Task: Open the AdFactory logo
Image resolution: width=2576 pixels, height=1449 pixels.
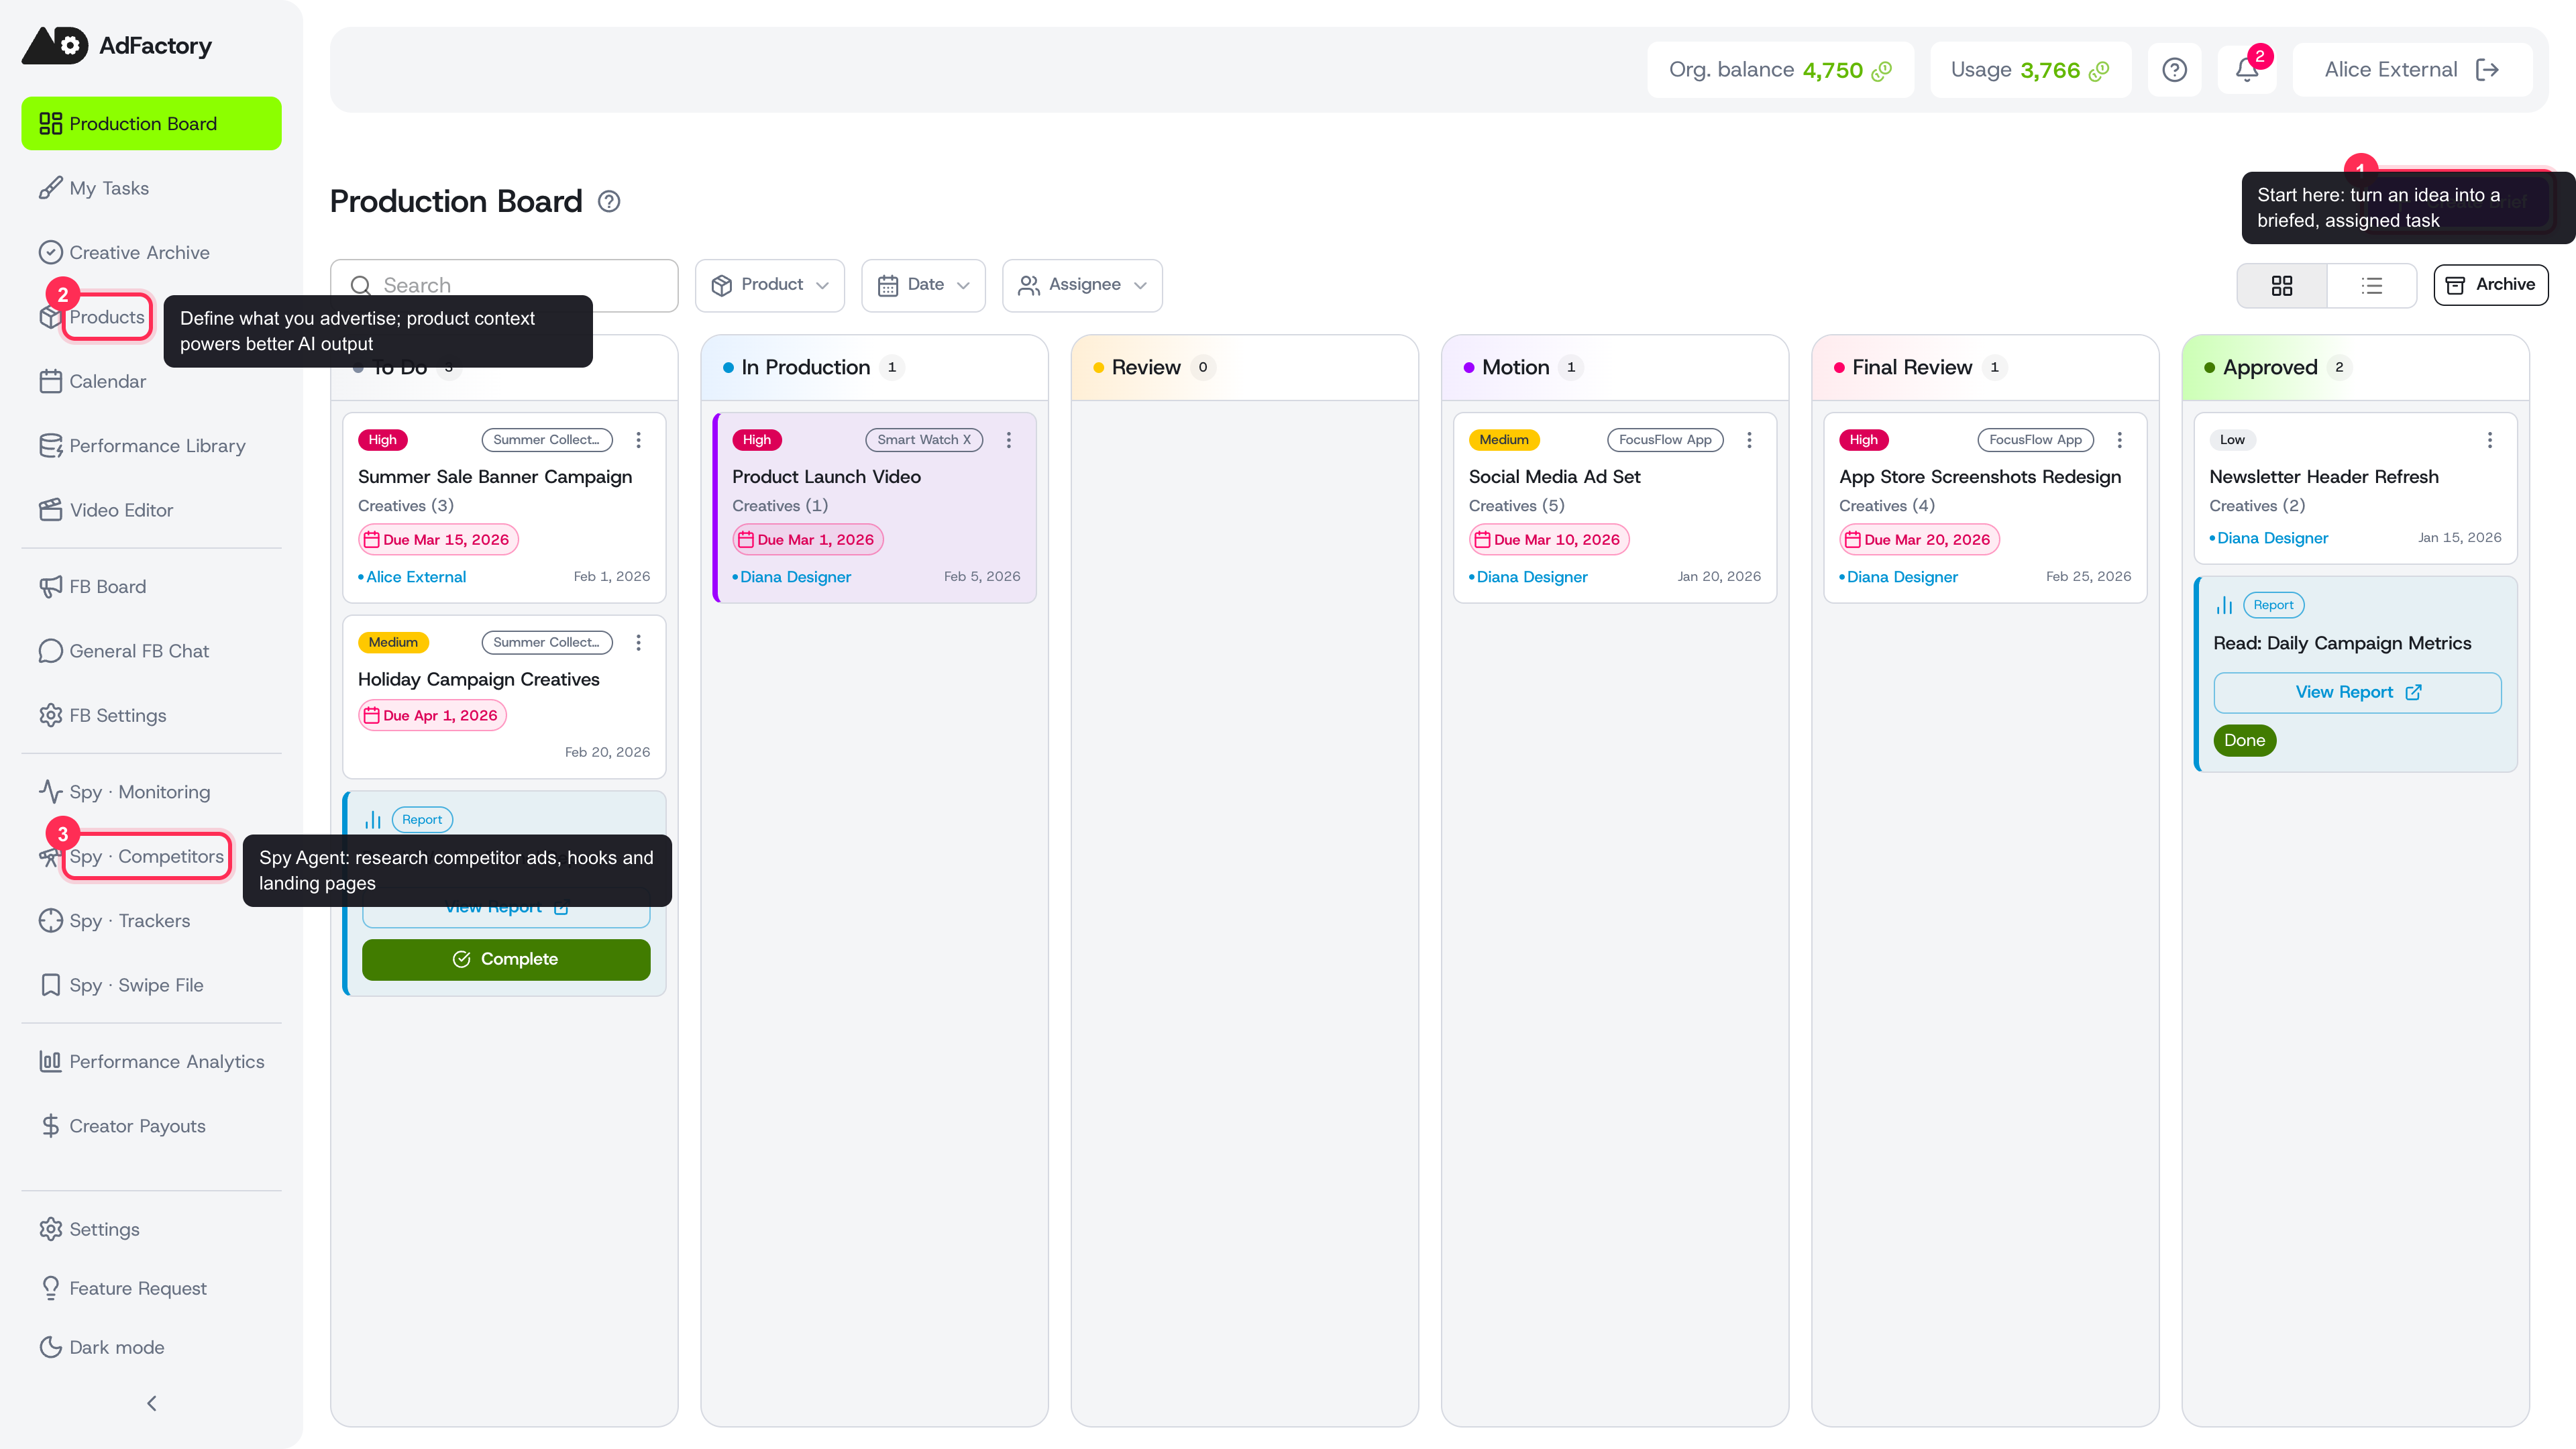Action: click(117, 45)
